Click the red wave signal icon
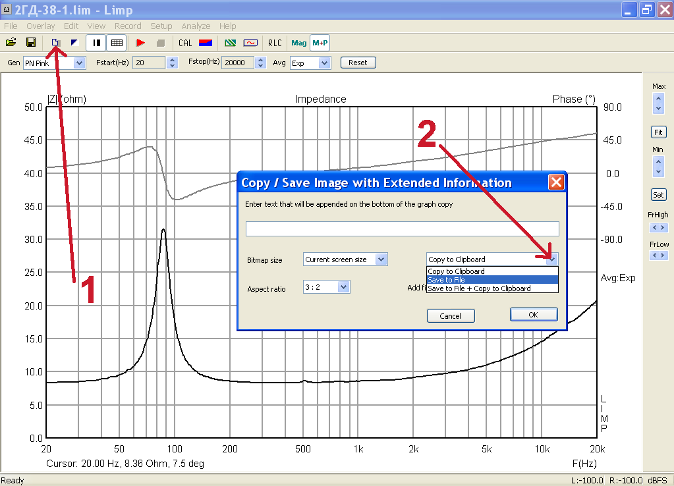This screenshot has width=674, height=486. pyautogui.click(x=250, y=43)
